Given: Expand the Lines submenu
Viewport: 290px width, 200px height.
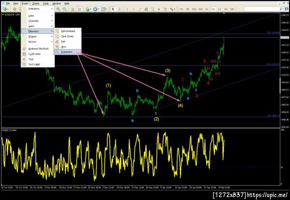Looking at the screenshot, I should click(38, 16).
